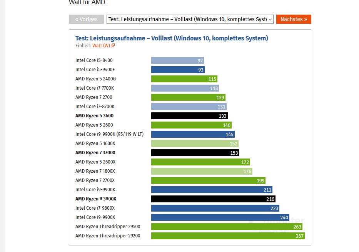Image resolution: width=359 pixels, height=252 pixels.
Task: Click the value "240" on the i9-9900X bar
Action: [x=283, y=217]
